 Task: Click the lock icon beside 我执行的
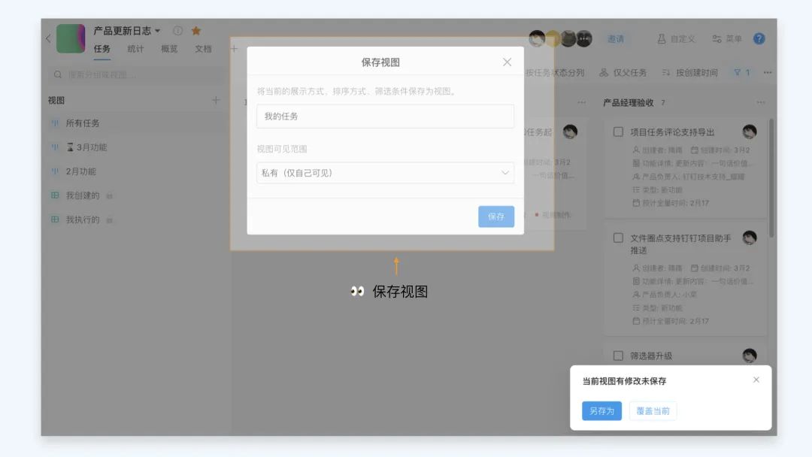[x=109, y=220]
